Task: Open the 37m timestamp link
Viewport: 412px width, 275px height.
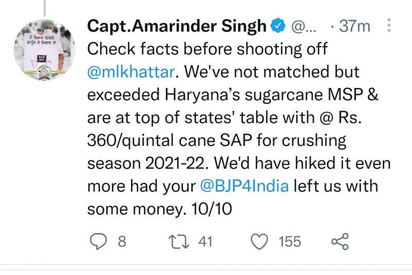Action: 355,26
